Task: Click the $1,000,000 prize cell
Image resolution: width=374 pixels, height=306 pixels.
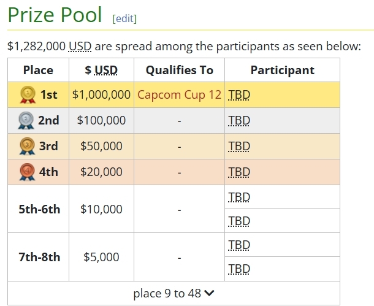Action: (x=101, y=94)
